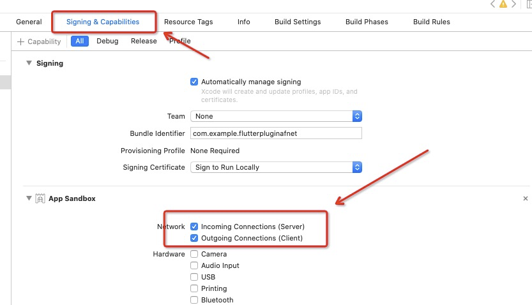This screenshot has width=532, height=305.
Task: Click the yellow warning triangle icon
Action: pyautogui.click(x=503, y=4)
